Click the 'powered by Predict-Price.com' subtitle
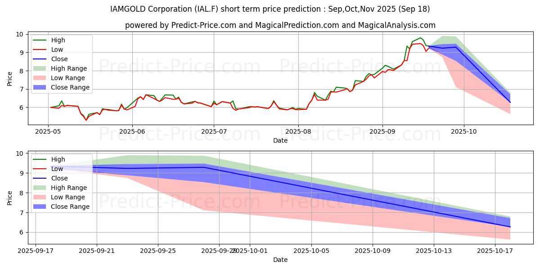Image resolution: width=540 pixels, height=270 pixels. [x=280, y=25]
